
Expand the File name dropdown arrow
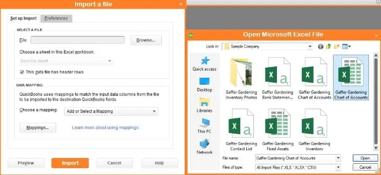point(338,158)
